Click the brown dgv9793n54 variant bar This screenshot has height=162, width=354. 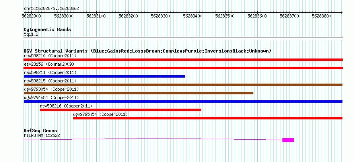tap(138, 93)
